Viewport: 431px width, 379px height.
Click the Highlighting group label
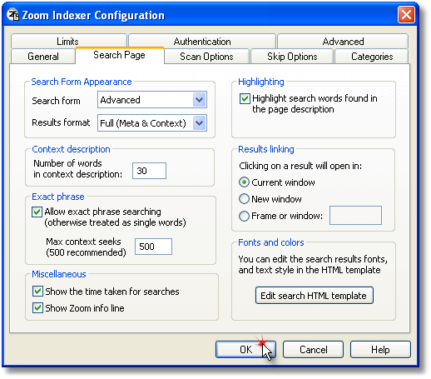tap(261, 82)
